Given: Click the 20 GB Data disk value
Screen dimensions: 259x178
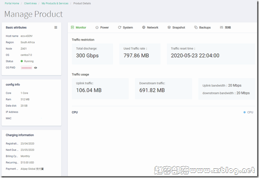Looking at the screenshot, I should click(24, 106).
